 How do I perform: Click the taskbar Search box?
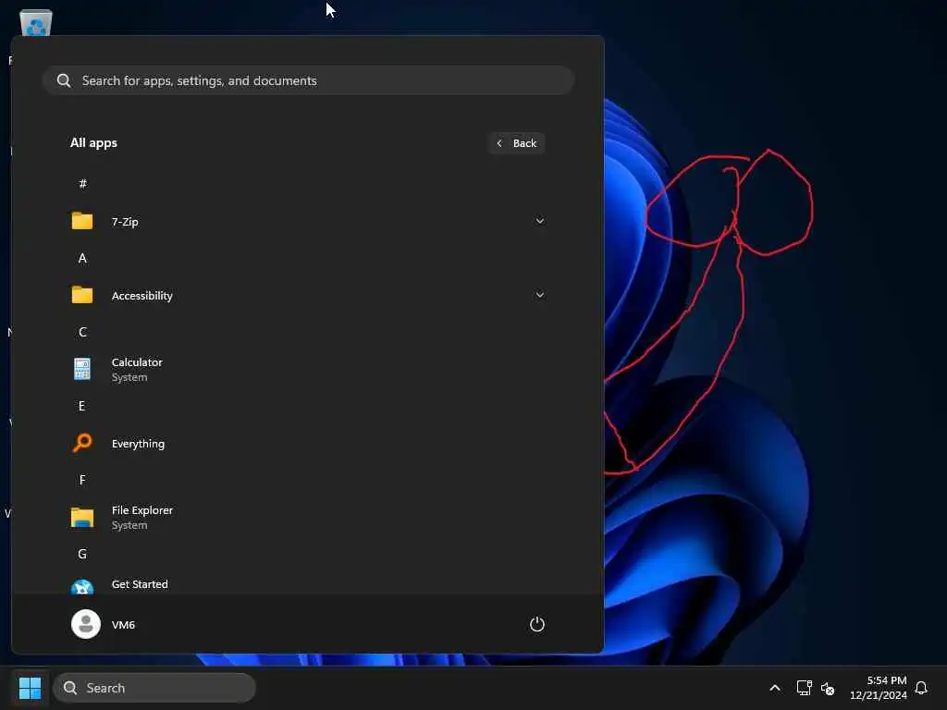154,688
